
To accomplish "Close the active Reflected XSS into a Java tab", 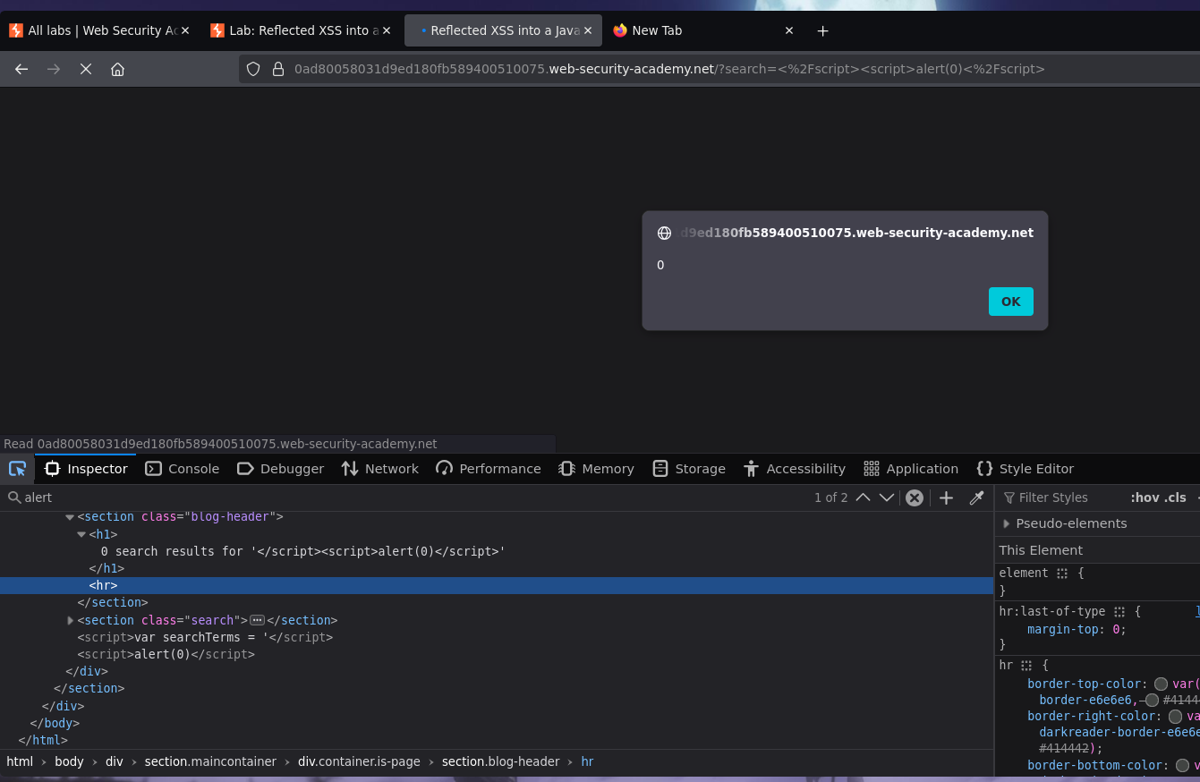I will point(588,30).
